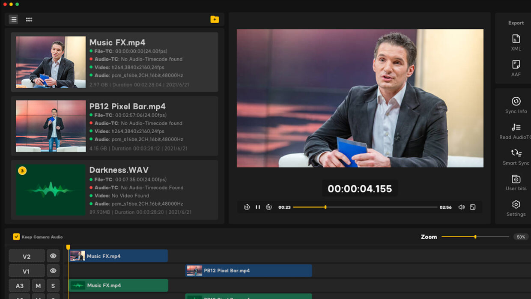
Task: Start Smart Sync
Action: pyautogui.click(x=516, y=157)
